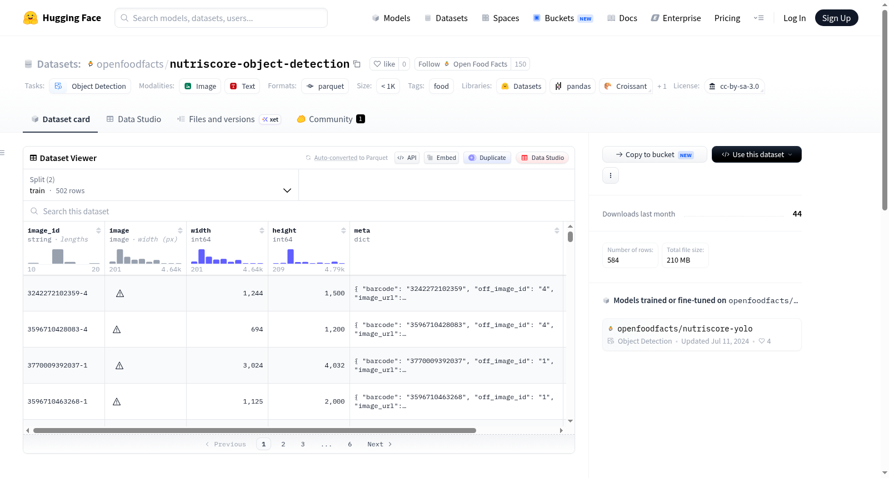This screenshot has width=889, height=478.
Task: Open Buckets in the navigation
Action: coord(563,18)
